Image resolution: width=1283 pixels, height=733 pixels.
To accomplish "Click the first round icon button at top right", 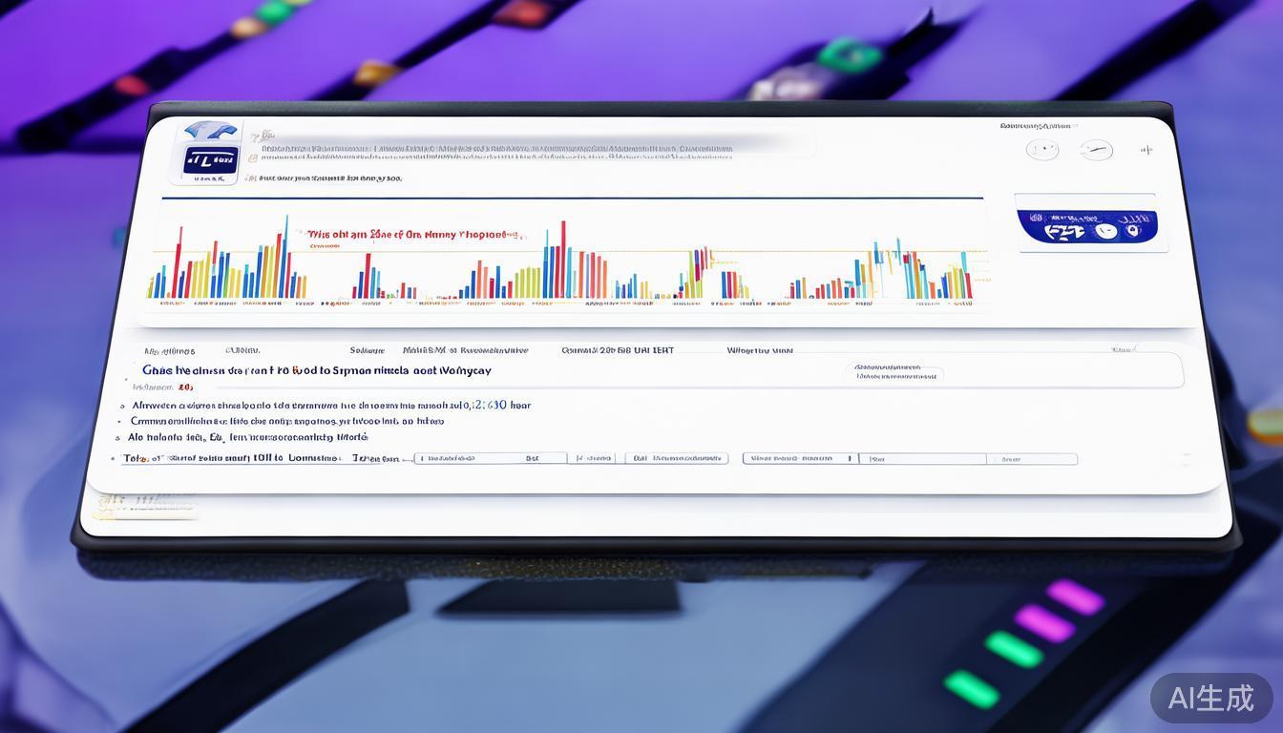I will tap(1041, 150).
